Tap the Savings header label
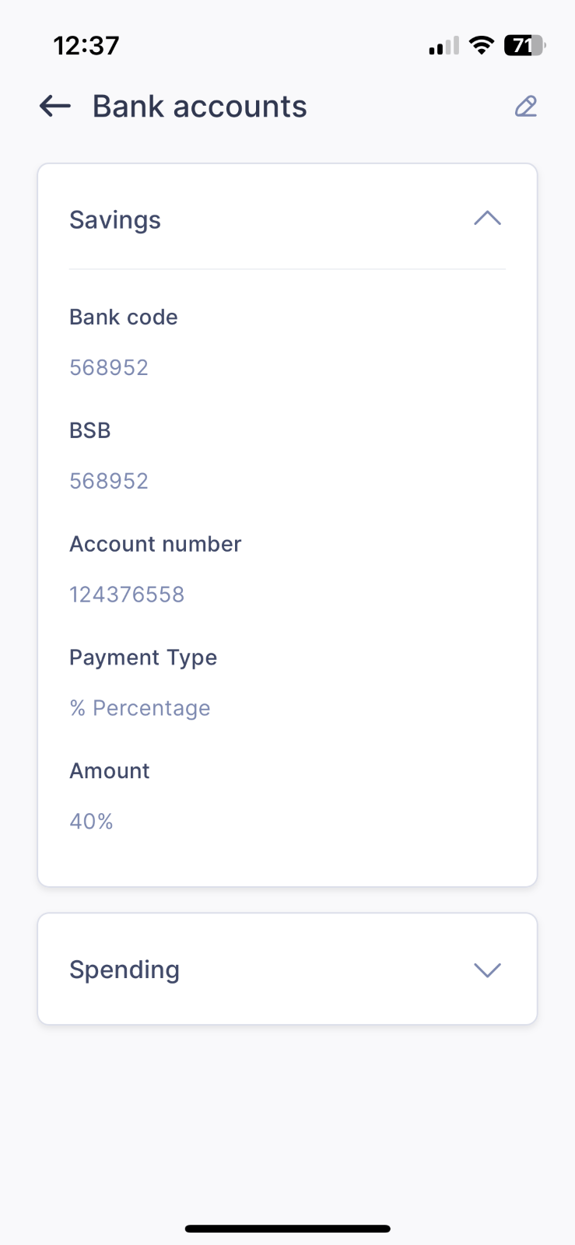This screenshot has height=1245, width=575. point(115,220)
